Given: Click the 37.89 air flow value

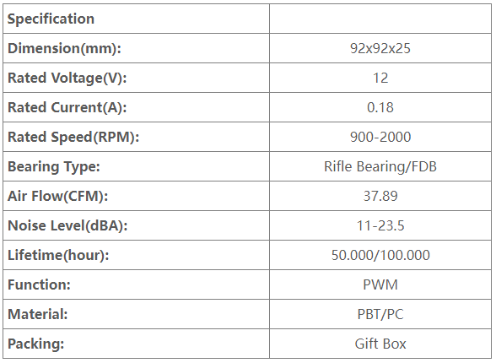Looking at the screenshot, I should point(380,196).
